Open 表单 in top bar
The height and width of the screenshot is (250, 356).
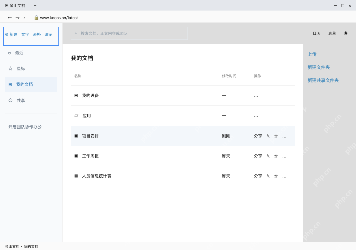click(x=332, y=33)
